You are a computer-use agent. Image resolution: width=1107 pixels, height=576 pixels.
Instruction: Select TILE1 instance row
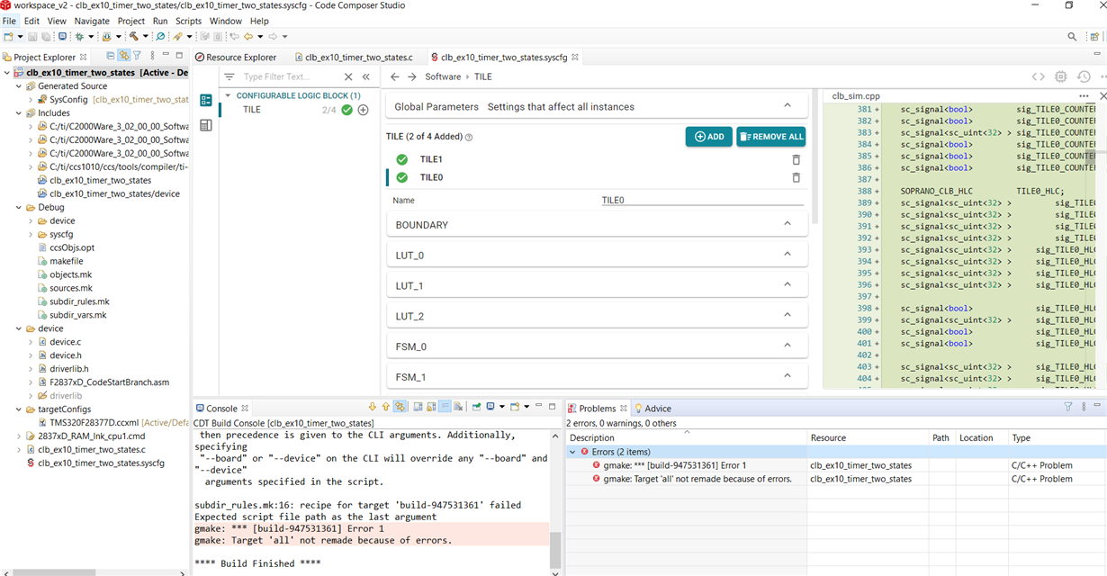[595, 159]
